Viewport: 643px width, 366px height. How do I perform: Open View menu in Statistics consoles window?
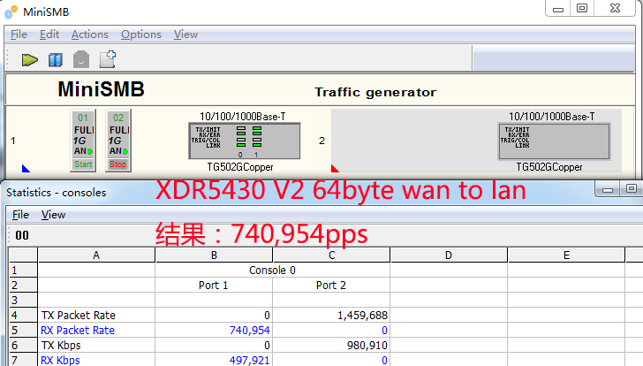click(x=53, y=215)
